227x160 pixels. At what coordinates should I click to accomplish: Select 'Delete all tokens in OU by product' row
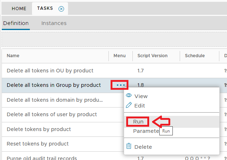(50, 71)
